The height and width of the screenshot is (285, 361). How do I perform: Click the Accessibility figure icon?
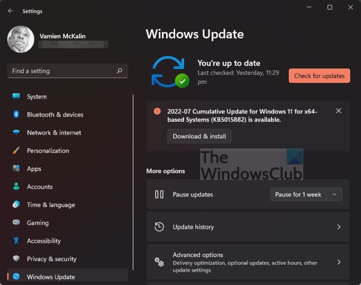pyautogui.click(x=16, y=240)
